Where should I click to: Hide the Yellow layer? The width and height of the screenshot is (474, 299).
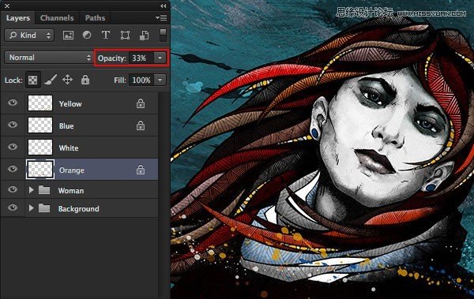click(13, 103)
